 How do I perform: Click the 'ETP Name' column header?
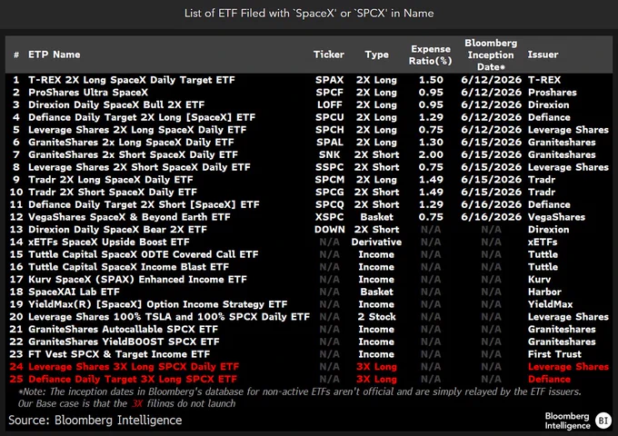pyautogui.click(x=54, y=54)
